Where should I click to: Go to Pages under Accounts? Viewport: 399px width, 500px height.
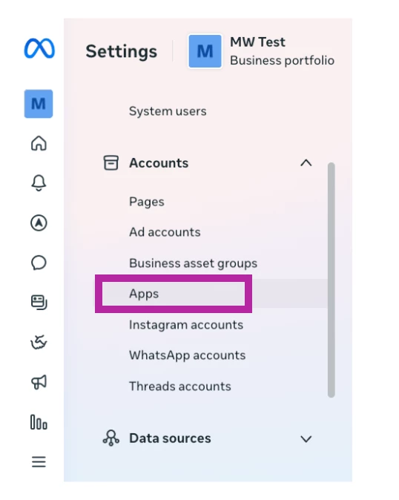pyautogui.click(x=147, y=202)
